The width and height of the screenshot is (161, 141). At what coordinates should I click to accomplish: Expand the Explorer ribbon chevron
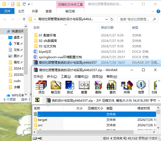pos(153,11)
